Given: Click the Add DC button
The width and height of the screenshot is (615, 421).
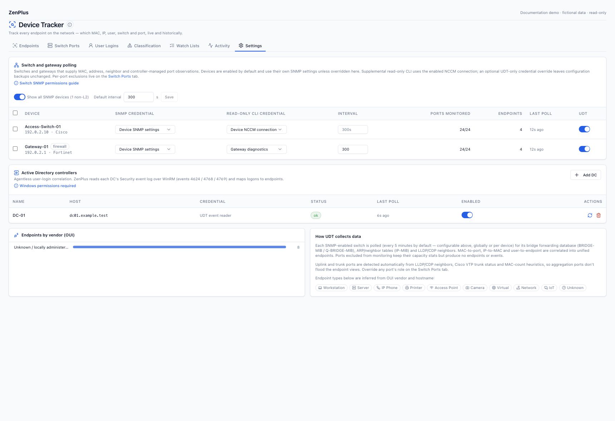Looking at the screenshot, I should pos(586,175).
